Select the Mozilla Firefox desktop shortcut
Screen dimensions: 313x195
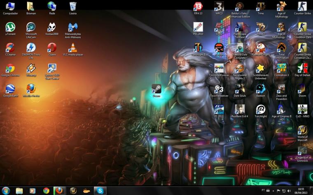click(31, 91)
